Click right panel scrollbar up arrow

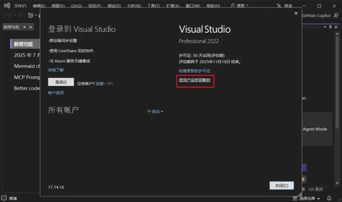[337, 34]
